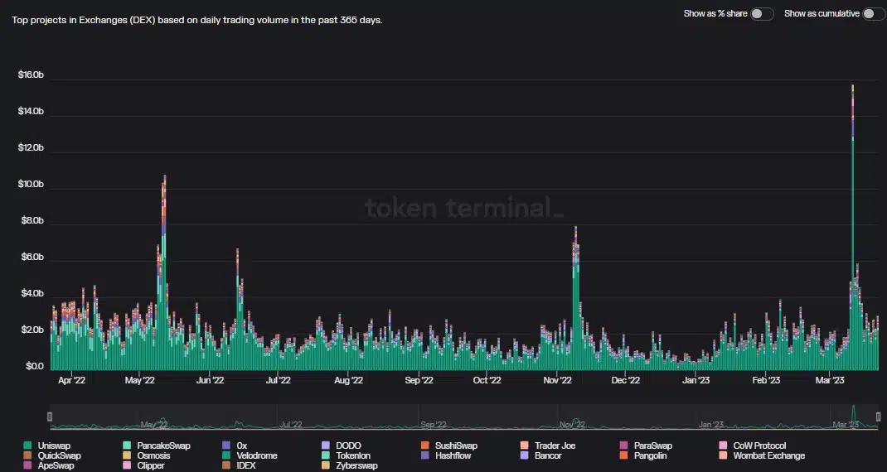
Task: Click the Pangolin legend color swatch
Action: coord(624,455)
